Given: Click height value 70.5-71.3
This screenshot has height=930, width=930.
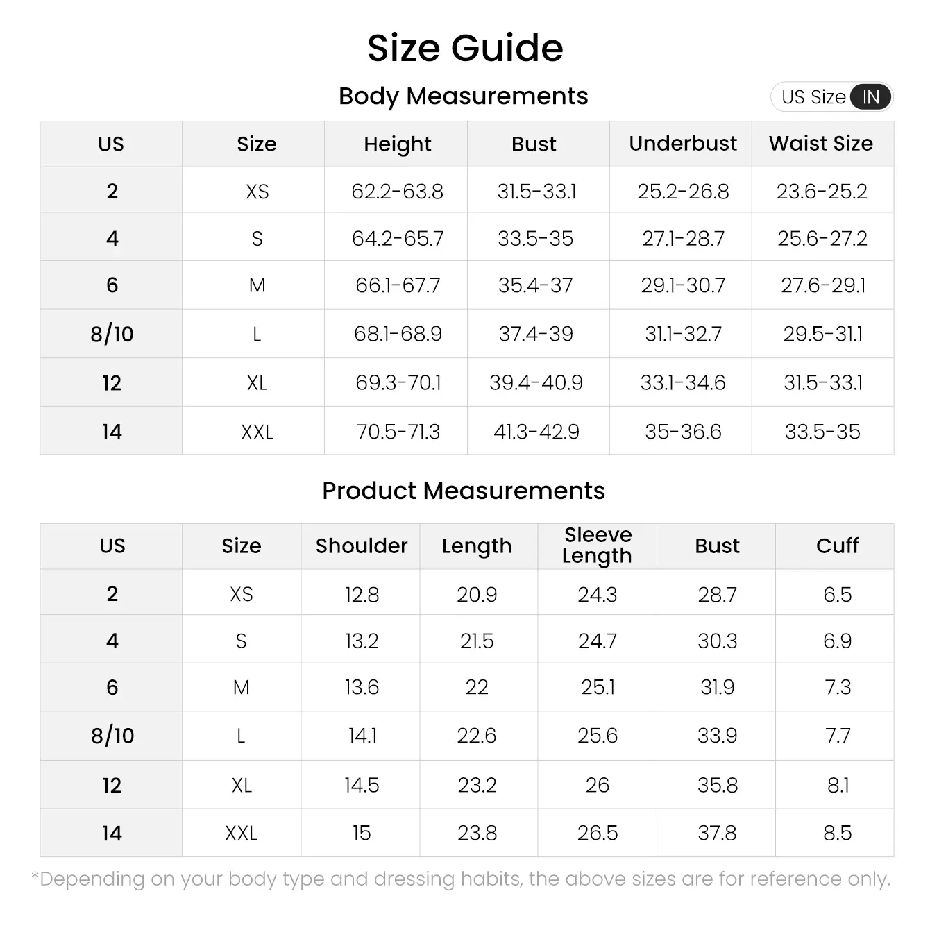Looking at the screenshot, I should tap(398, 432).
